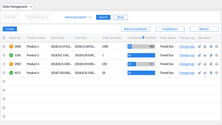Click the copy-plus icon for Product 1

(205, 46)
